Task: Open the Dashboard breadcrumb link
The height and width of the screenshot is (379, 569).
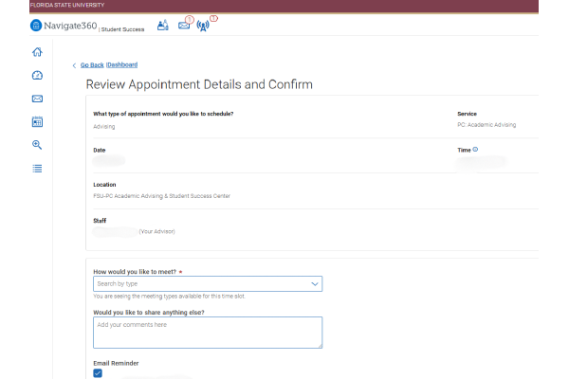Action: click(x=122, y=65)
